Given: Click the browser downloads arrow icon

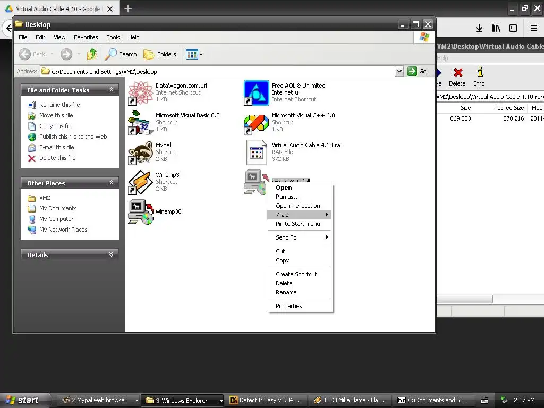Looking at the screenshot, I should pyautogui.click(x=479, y=28).
